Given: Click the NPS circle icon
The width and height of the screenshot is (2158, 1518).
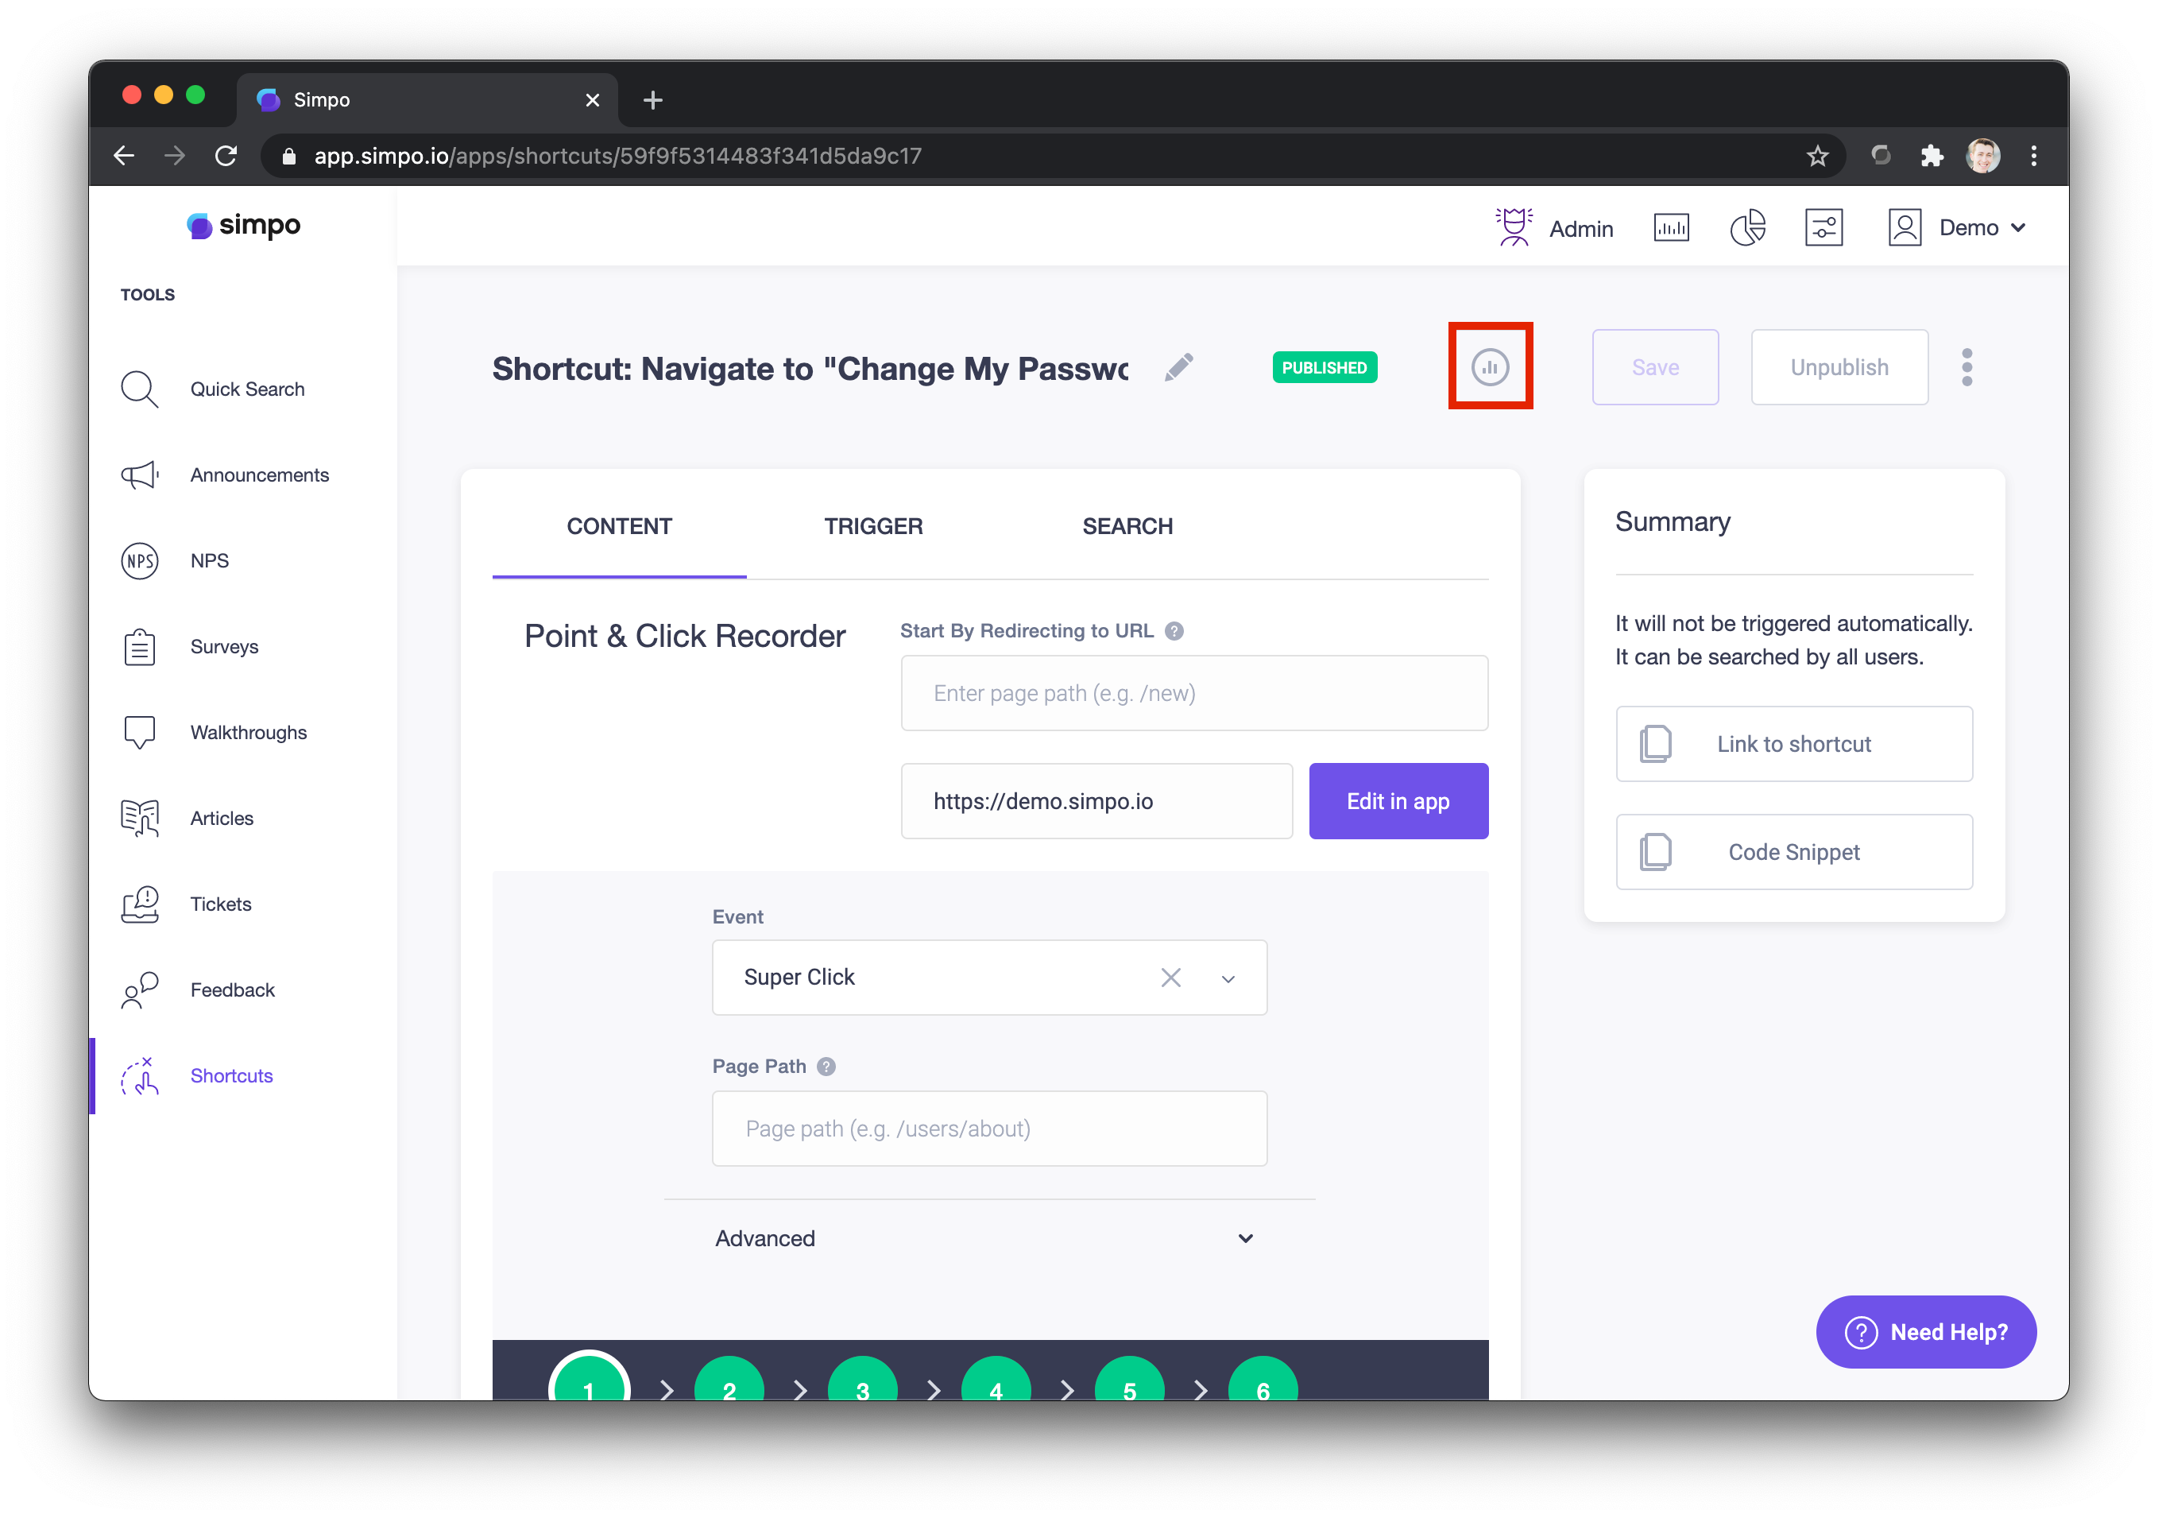Looking at the screenshot, I should (x=139, y=561).
